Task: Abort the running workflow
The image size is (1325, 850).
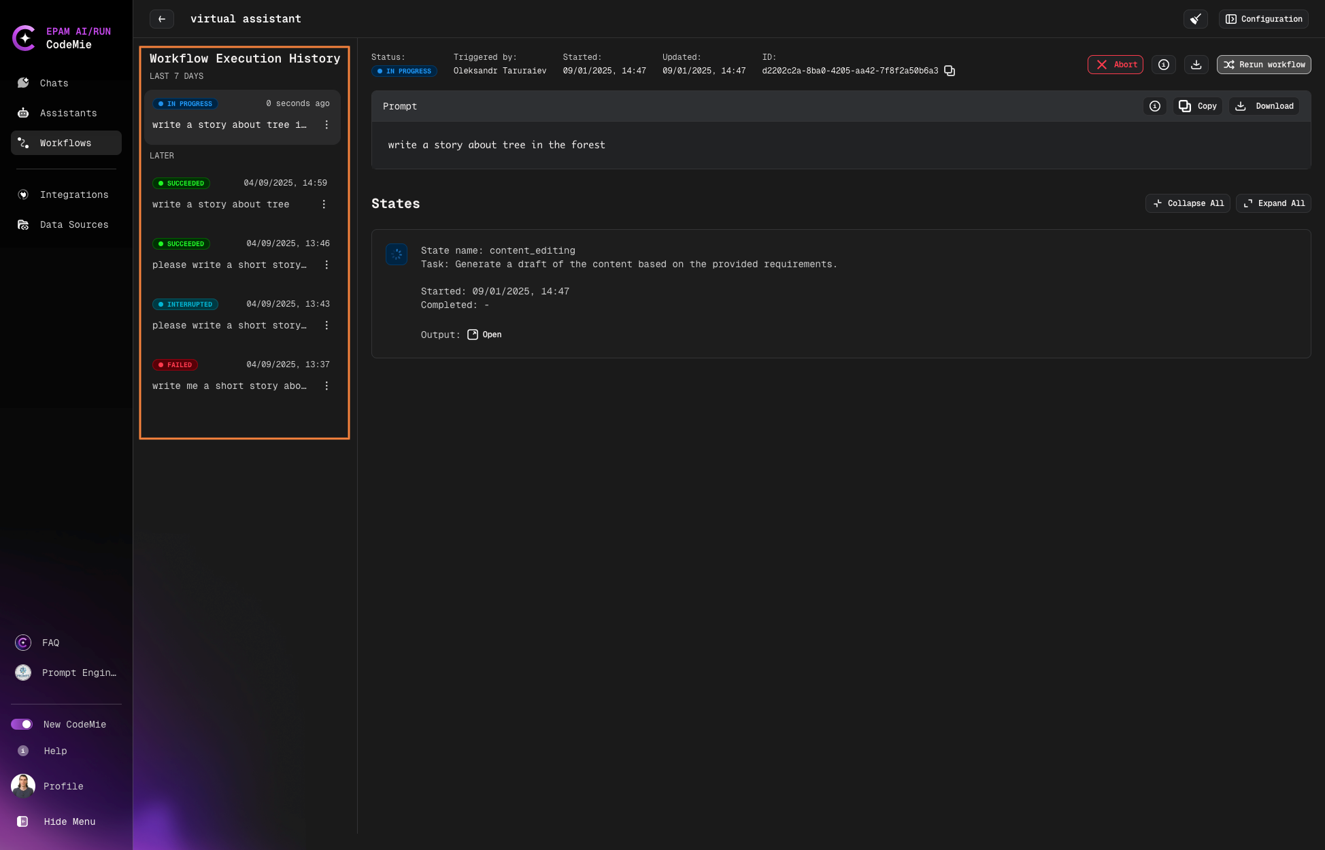Action: [x=1116, y=65]
